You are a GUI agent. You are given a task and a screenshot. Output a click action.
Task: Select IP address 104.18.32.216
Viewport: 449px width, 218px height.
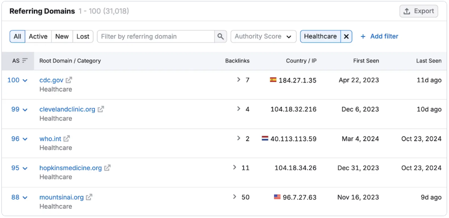[x=294, y=109]
